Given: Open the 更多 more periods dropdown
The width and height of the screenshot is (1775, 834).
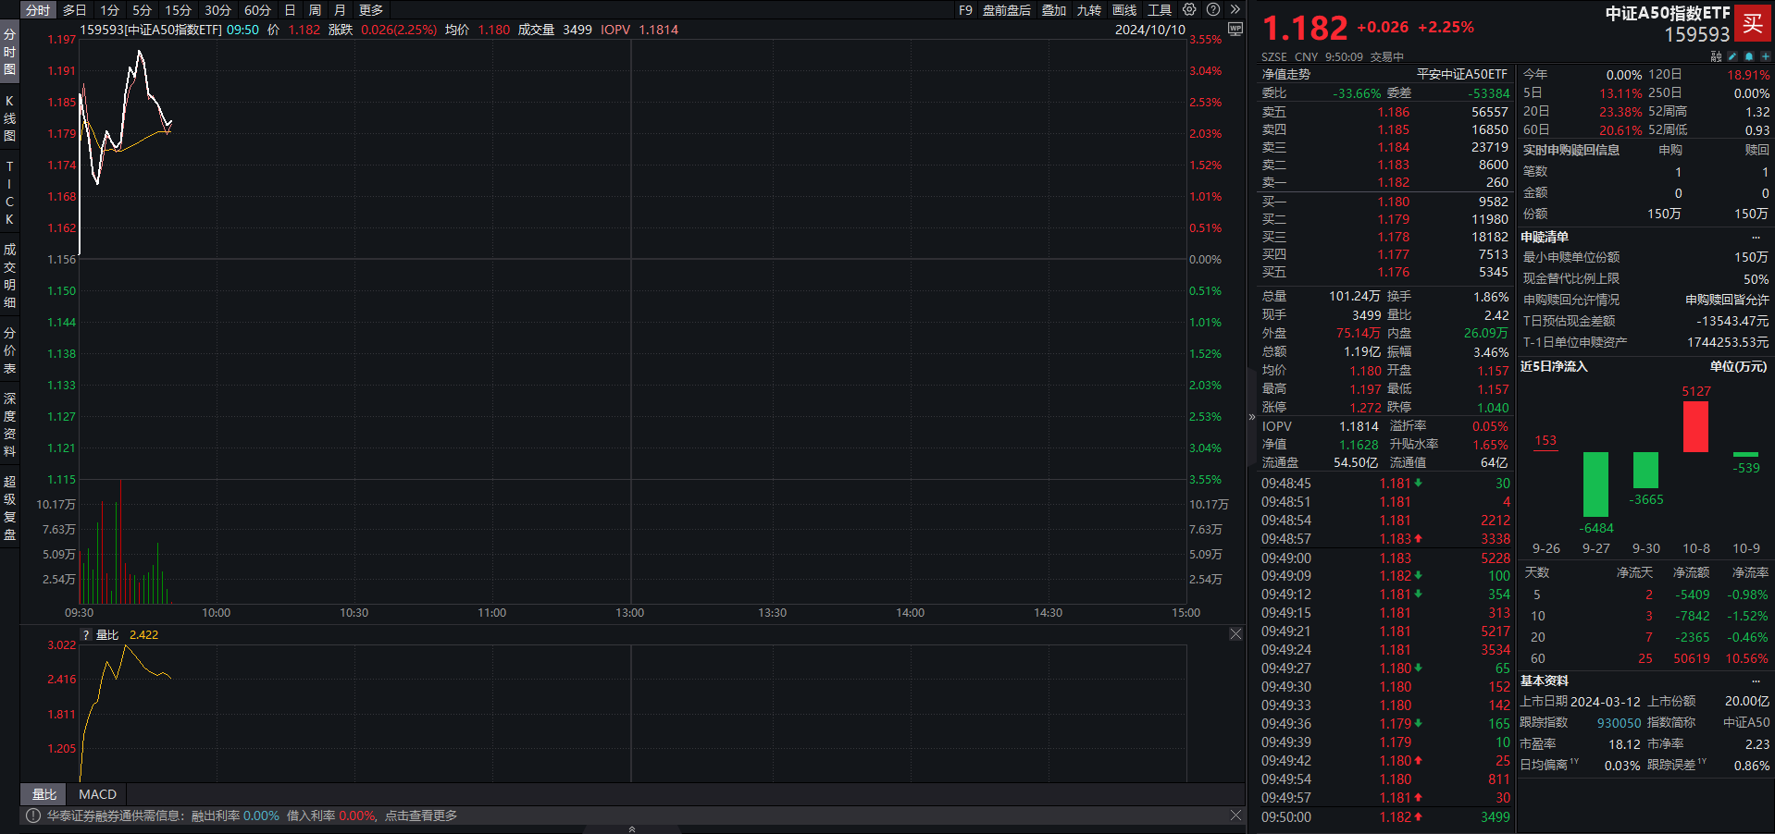Looking at the screenshot, I should click(x=371, y=10).
